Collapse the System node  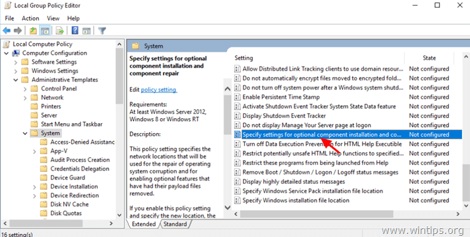click(25, 133)
